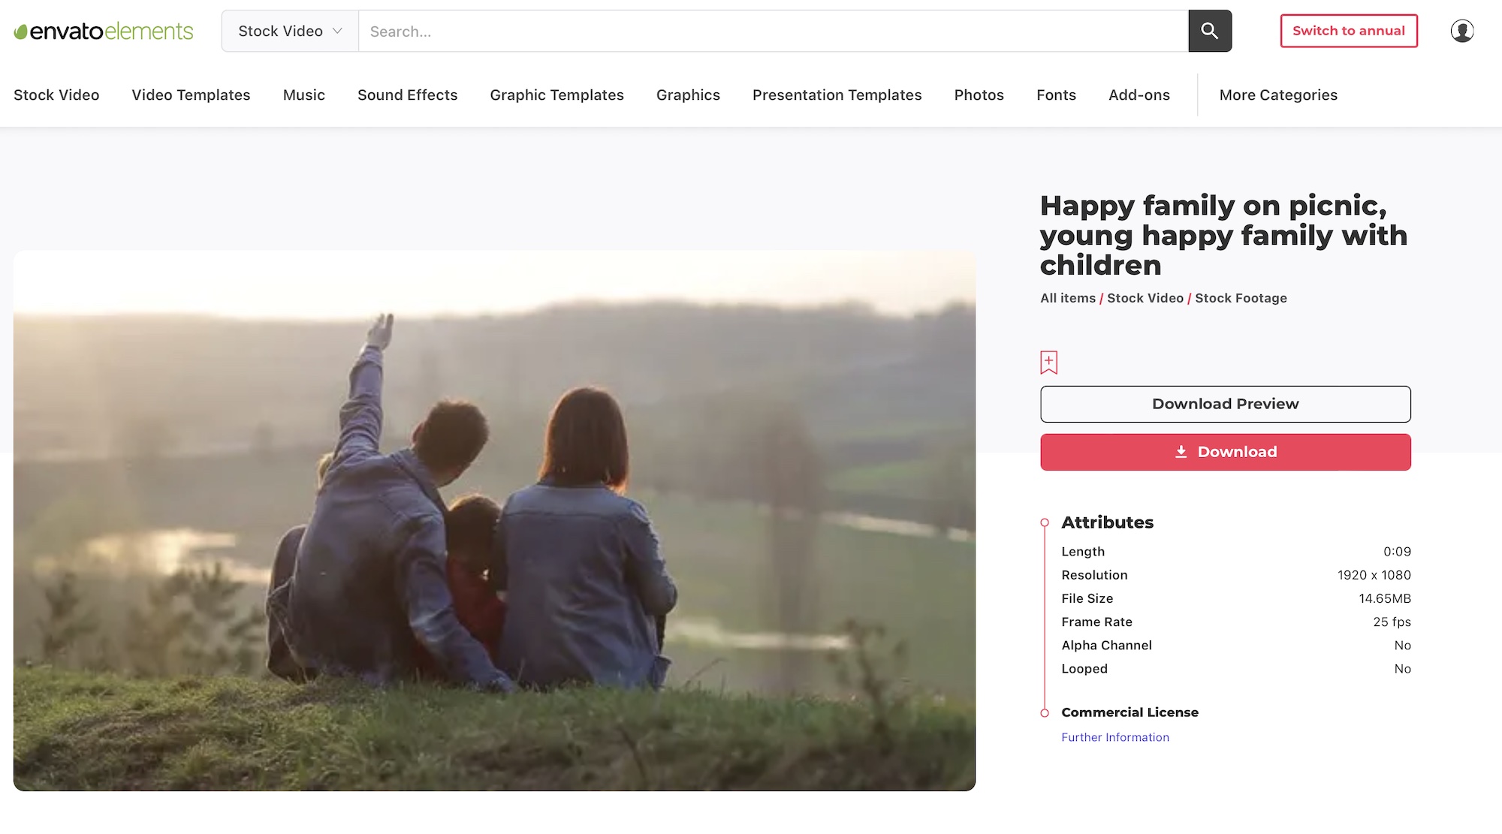Click into the Search text field
1502x834 pixels.
(x=772, y=32)
